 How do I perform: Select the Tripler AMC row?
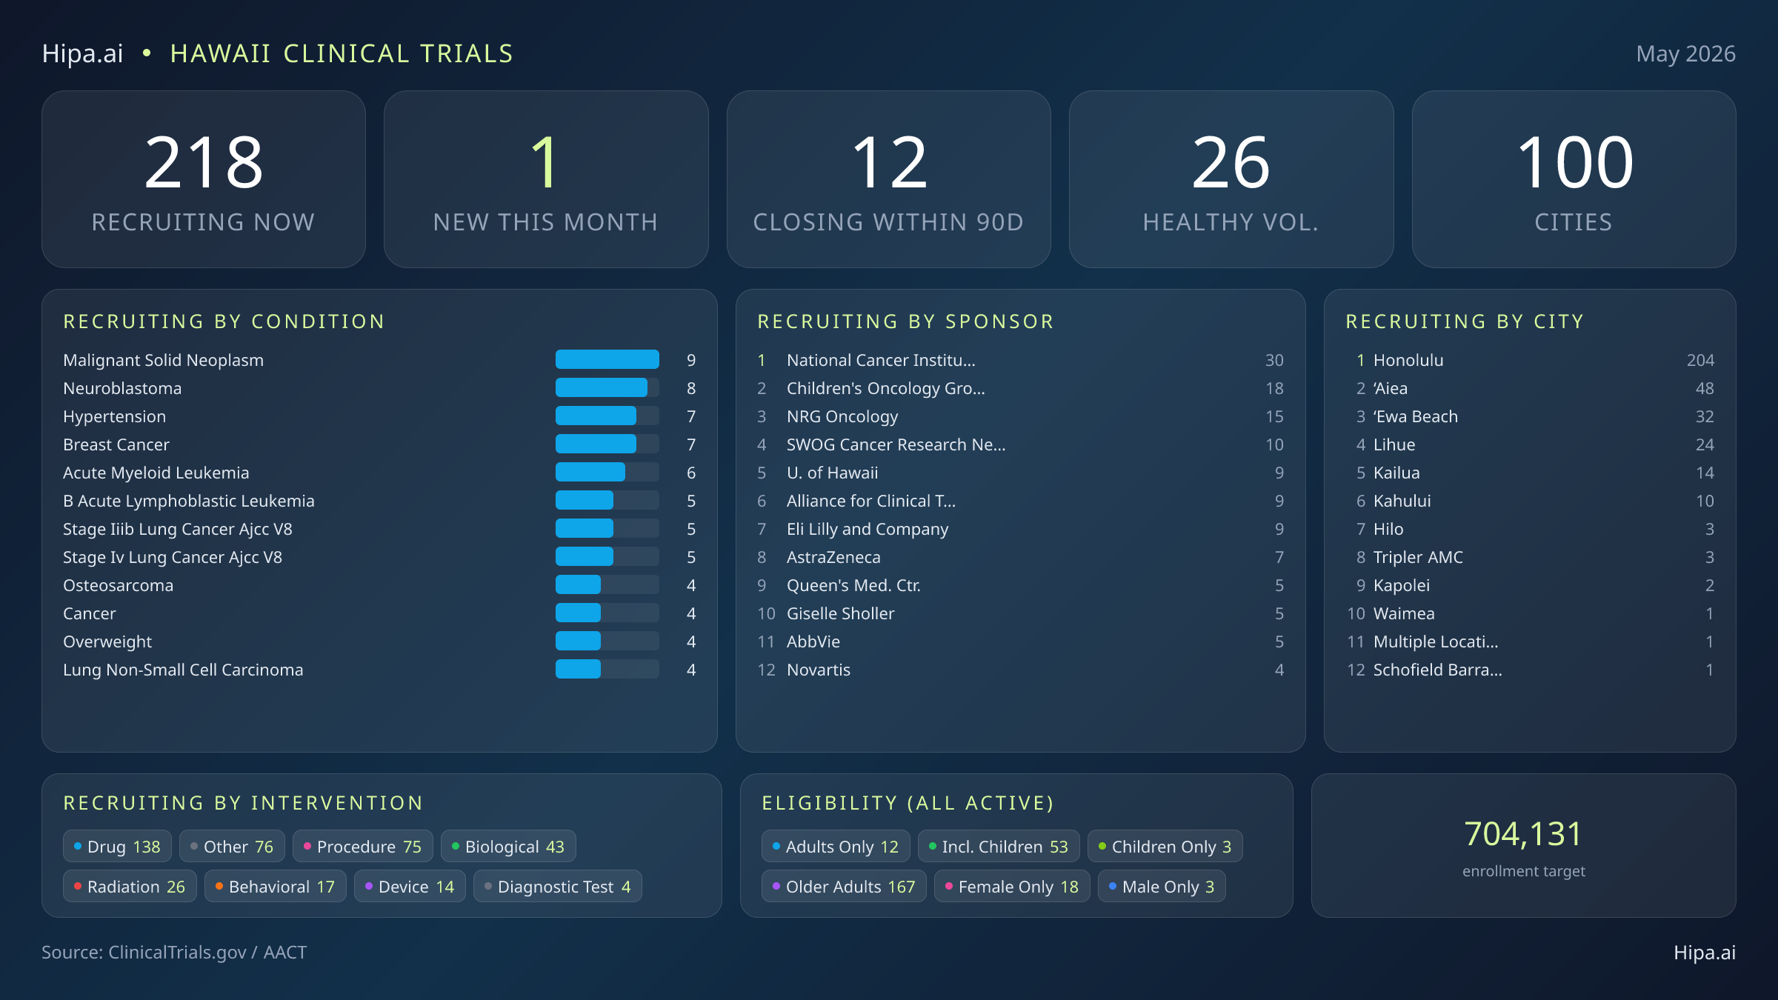point(1530,557)
